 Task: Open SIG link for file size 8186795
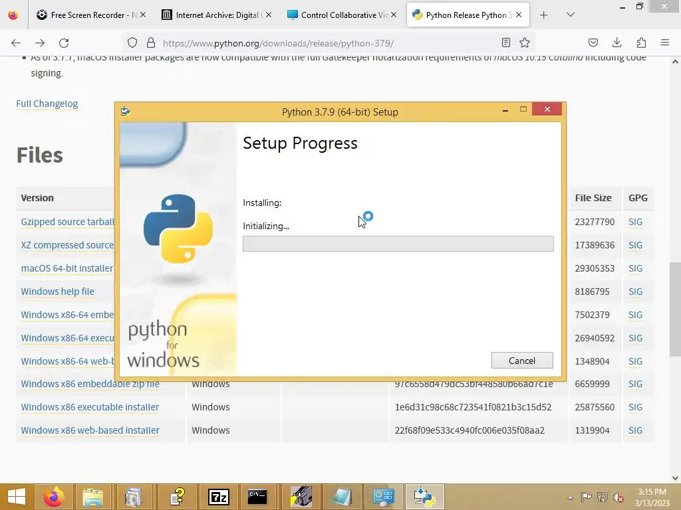[635, 292]
